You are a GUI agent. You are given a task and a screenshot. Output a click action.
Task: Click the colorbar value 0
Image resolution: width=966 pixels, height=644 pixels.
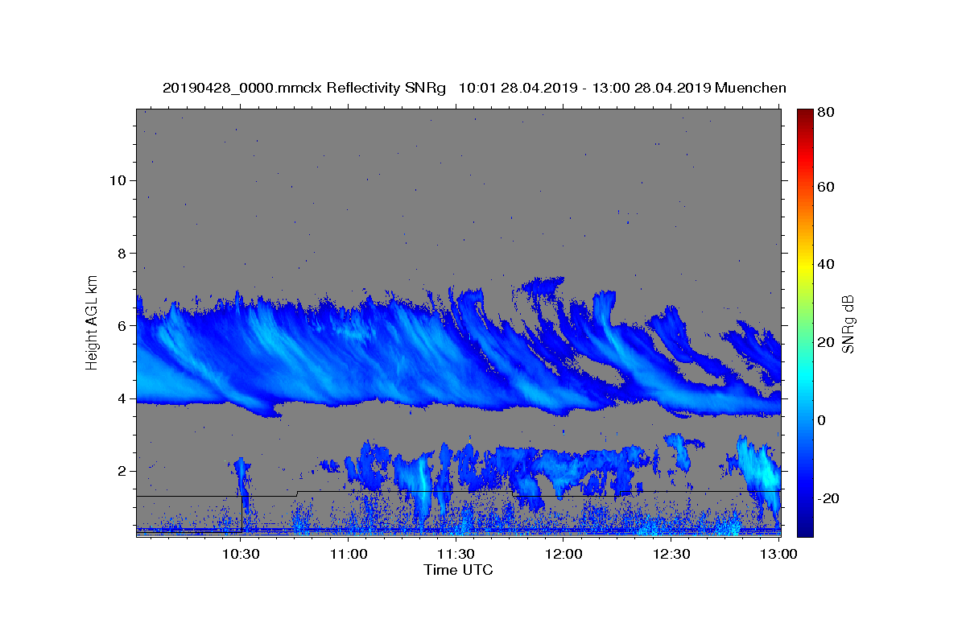click(821, 420)
